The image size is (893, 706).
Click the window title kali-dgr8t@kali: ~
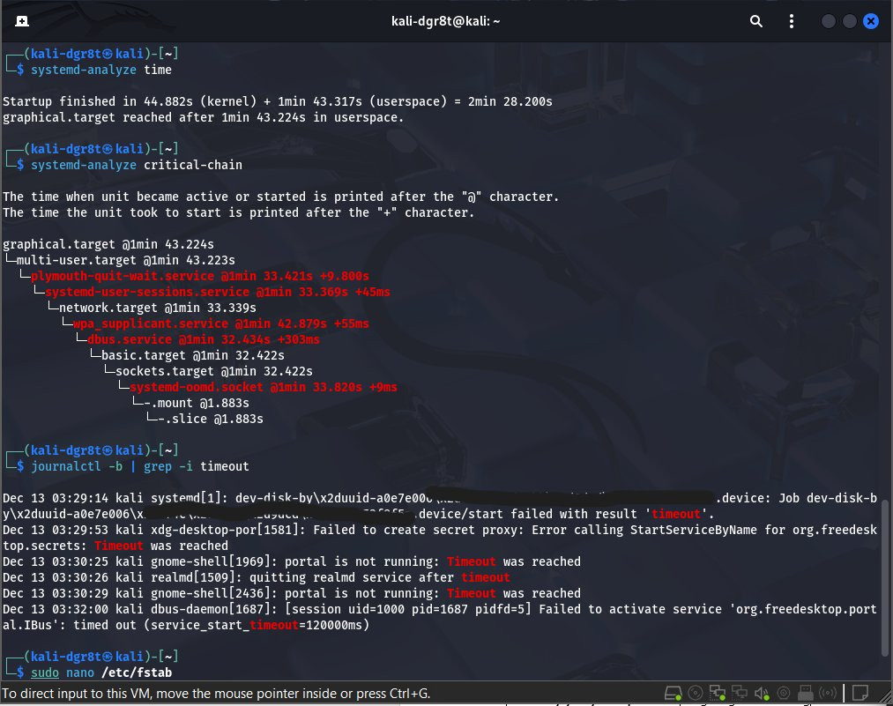coord(445,22)
